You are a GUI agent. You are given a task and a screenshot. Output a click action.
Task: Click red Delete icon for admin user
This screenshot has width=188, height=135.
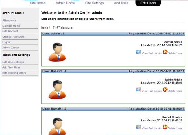(x=165, y=52)
